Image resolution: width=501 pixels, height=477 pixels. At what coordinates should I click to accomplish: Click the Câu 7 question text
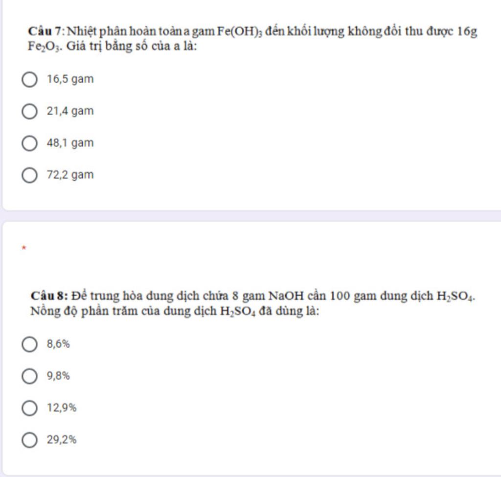point(252,39)
